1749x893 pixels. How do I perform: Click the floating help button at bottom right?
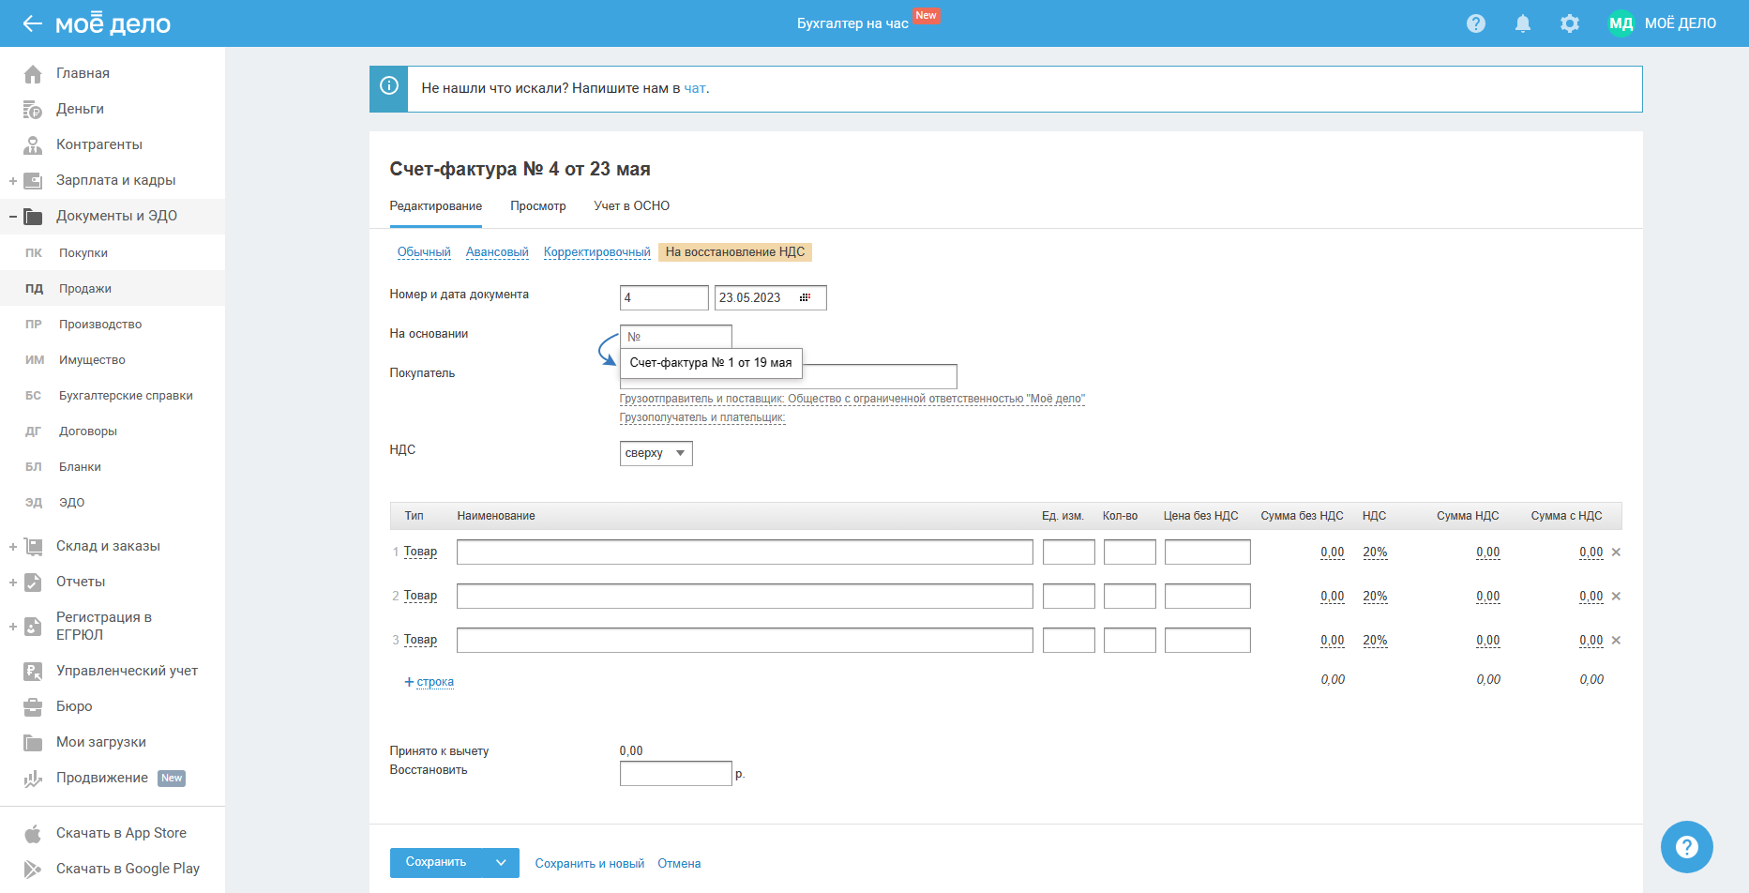(x=1686, y=847)
